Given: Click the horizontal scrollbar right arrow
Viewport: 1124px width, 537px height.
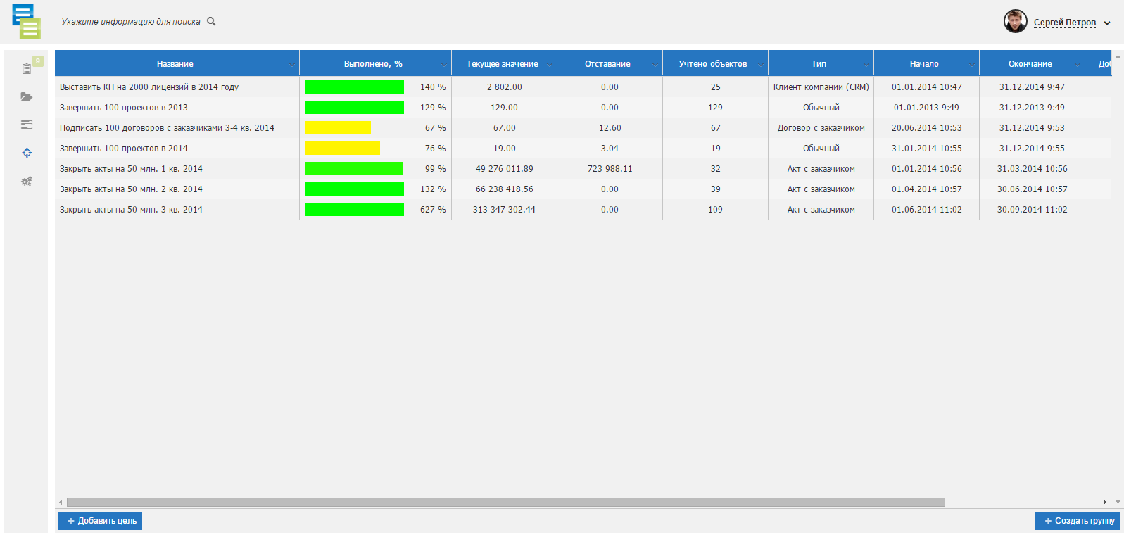Looking at the screenshot, I should [x=1104, y=502].
